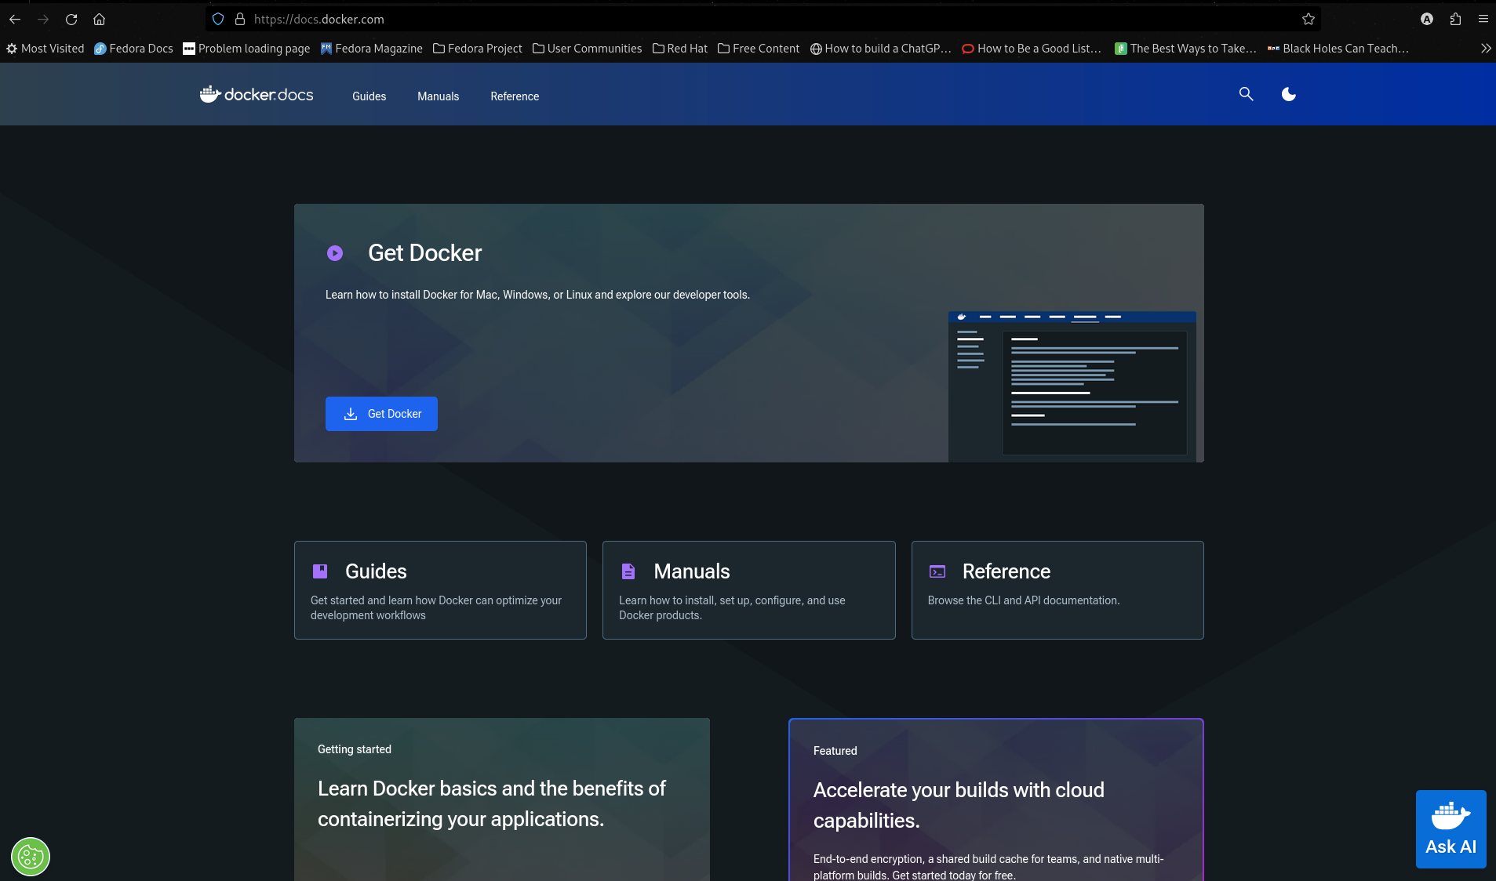The height and width of the screenshot is (881, 1496).
Task: Open the Reference card
Action: tap(1057, 590)
